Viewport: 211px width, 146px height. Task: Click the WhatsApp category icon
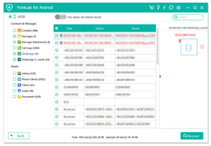coord(19,54)
